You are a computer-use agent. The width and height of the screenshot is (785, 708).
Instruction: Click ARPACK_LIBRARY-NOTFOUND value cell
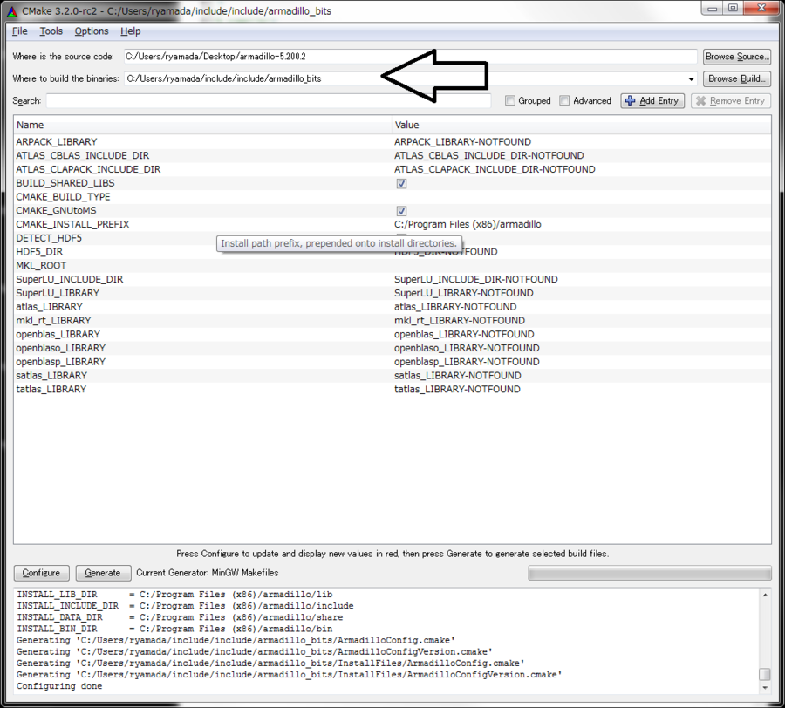(462, 141)
